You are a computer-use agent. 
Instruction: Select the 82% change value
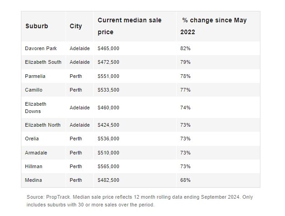(x=185, y=48)
